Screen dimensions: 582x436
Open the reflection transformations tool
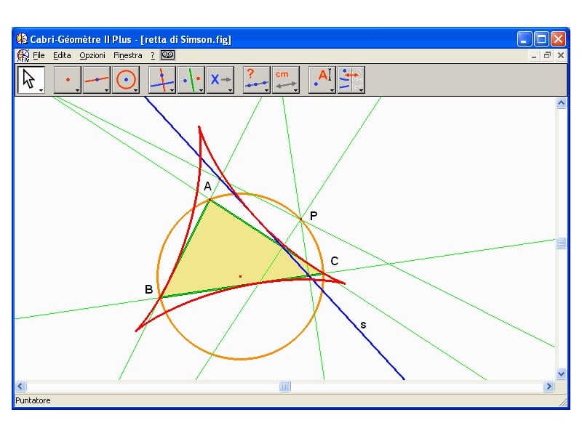(x=191, y=79)
